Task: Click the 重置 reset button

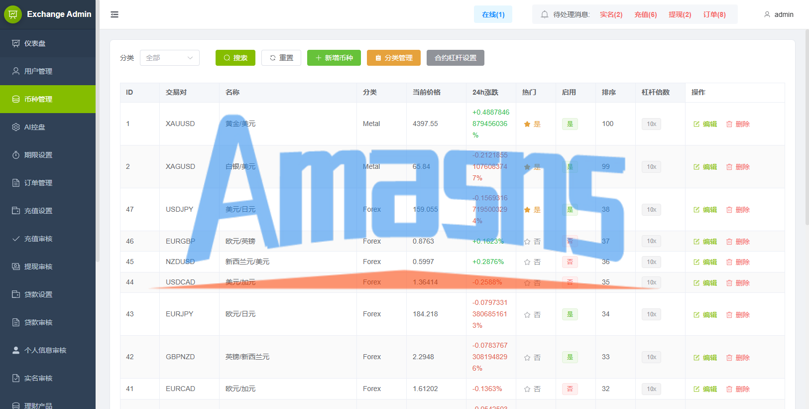Action: point(281,58)
